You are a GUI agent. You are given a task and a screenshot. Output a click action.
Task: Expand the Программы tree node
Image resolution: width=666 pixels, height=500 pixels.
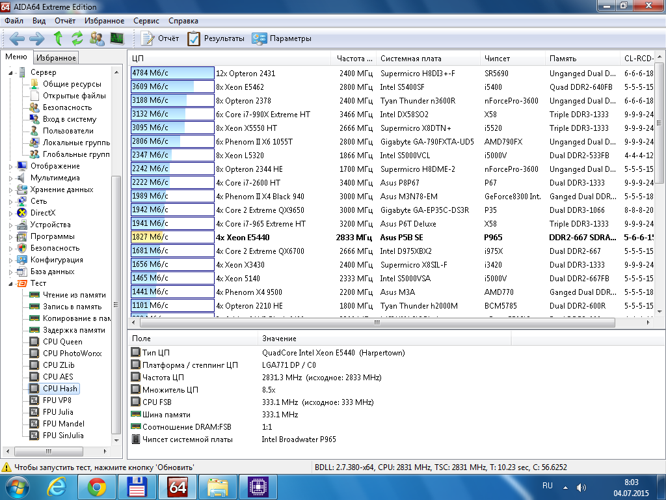[x=10, y=237]
